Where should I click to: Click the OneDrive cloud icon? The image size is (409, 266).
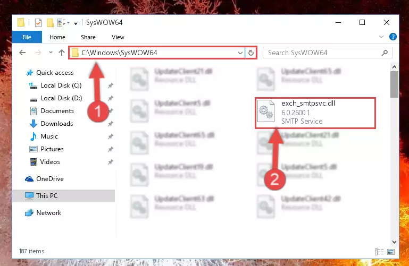29,179
